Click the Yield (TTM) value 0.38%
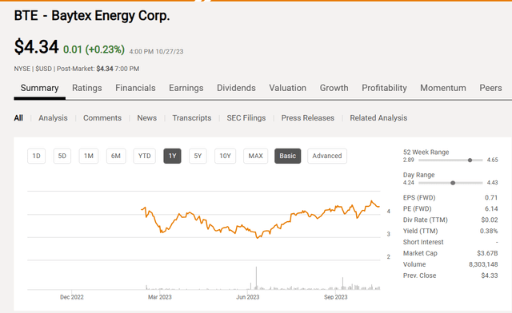512x313 pixels. pos(489,232)
